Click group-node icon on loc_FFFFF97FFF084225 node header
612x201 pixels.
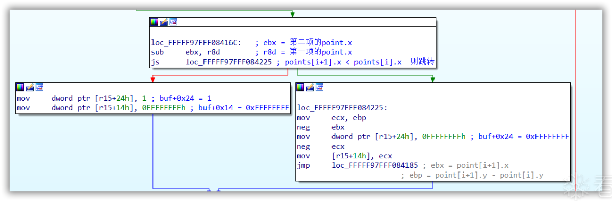click(320, 88)
